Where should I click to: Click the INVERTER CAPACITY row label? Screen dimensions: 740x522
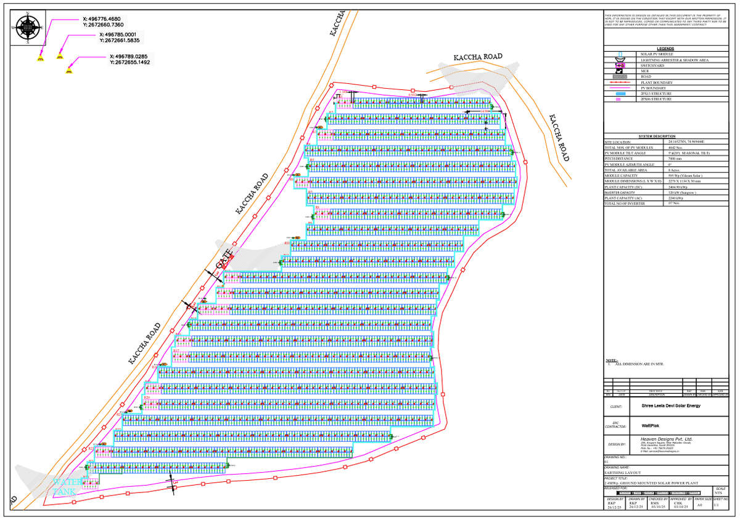(619, 192)
